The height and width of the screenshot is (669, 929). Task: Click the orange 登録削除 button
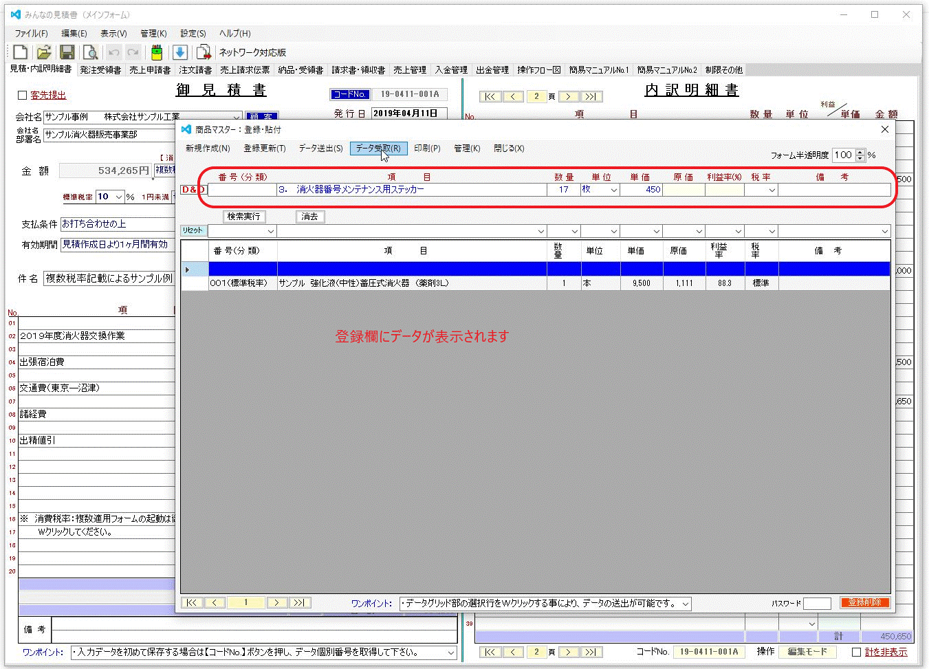864,602
